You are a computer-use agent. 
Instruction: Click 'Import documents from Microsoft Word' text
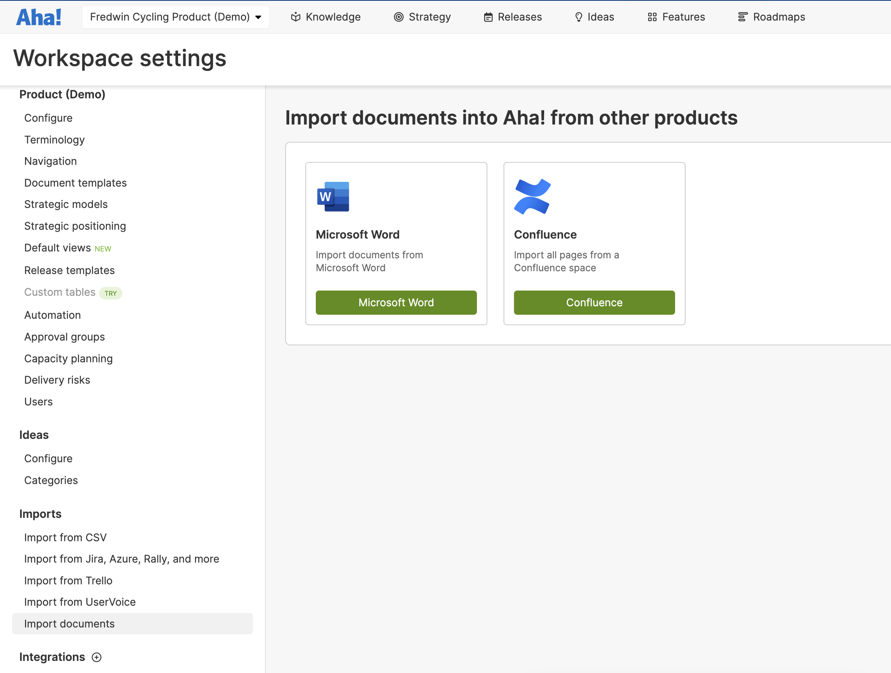(x=369, y=262)
